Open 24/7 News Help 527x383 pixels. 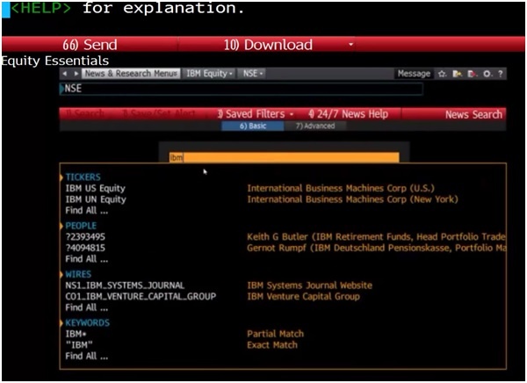pyautogui.click(x=348, y=114)
